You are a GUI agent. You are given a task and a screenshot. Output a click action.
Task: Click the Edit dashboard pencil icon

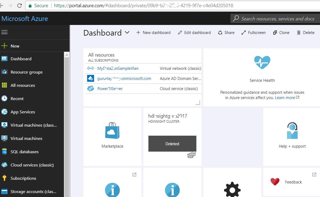pyautogui.click(x=180, y=32)
